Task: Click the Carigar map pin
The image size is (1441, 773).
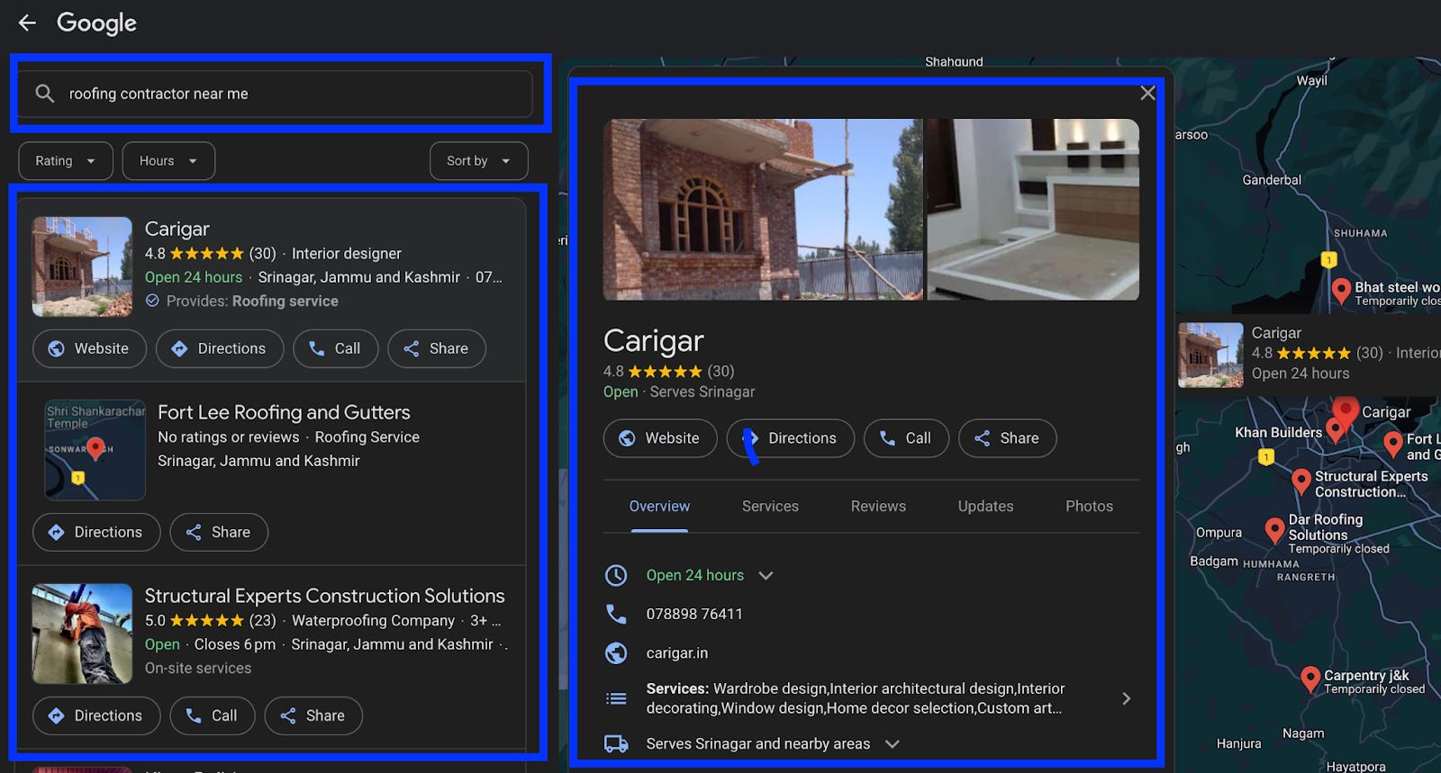Action: (1346, 412)
